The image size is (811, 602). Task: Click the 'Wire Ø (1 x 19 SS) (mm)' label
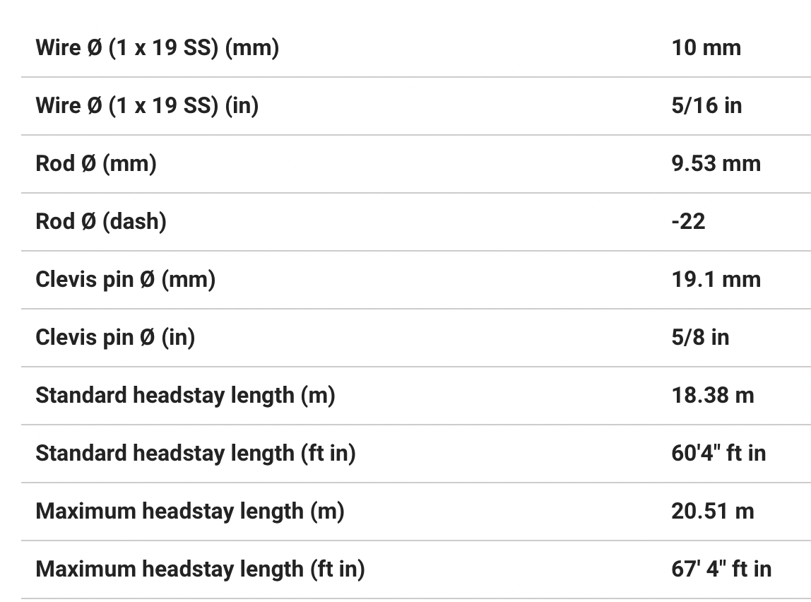[x=157, y=48]
